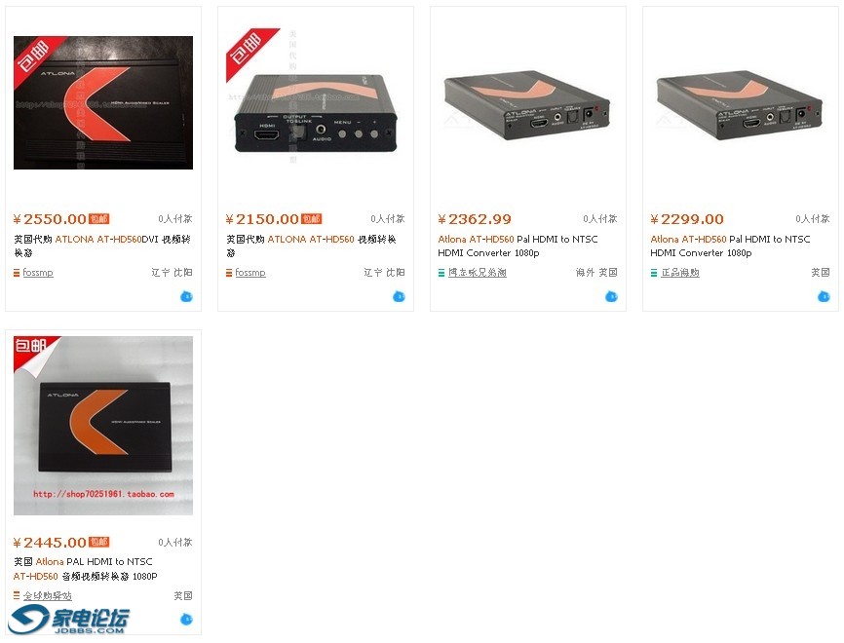This screenshot has height=643, width=844.
Task: Open title link of the ¥2362.99 listing
Action: (518, 246)
